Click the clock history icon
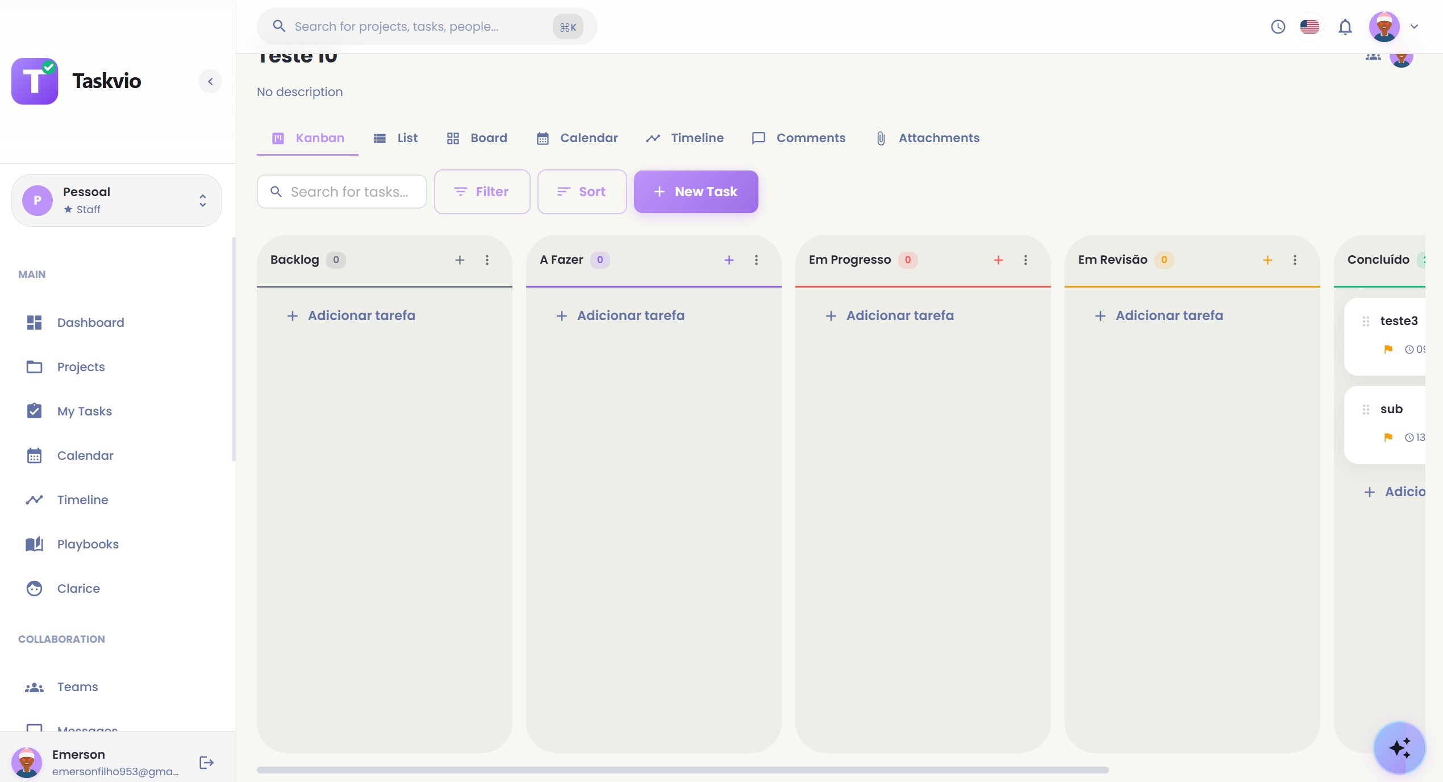The height and width of the screenshot is (782, 1443). [x=1278, y=26]
